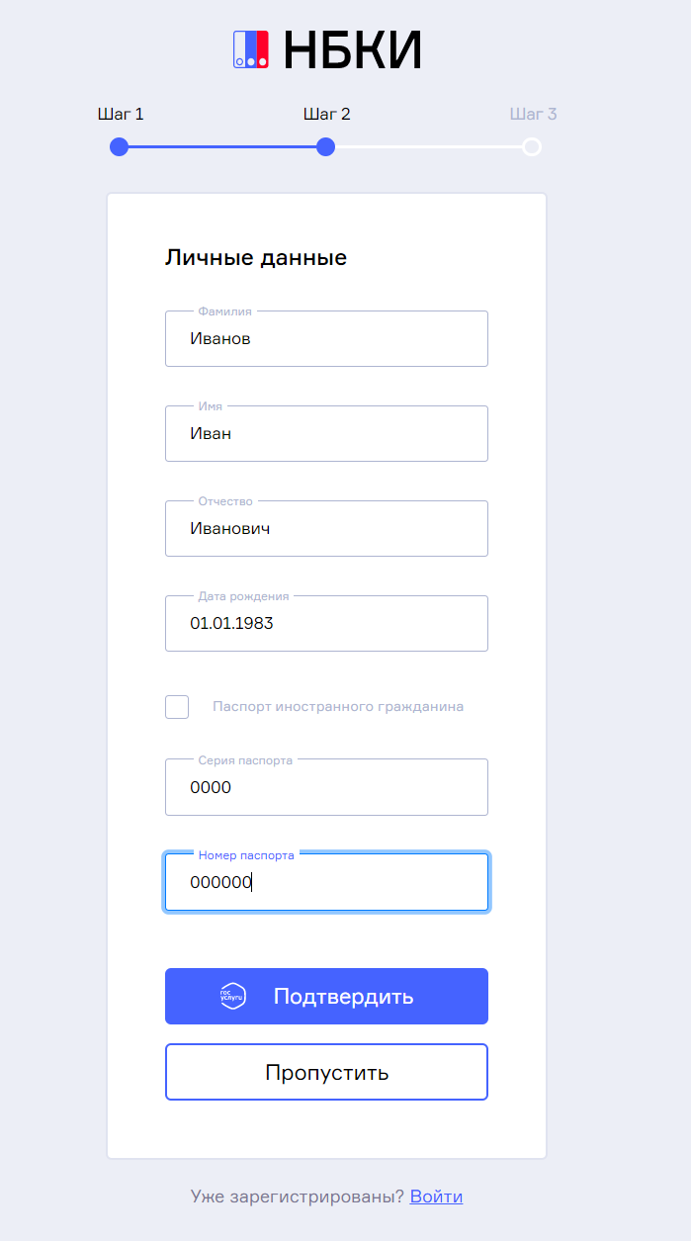691x1241 pixels.
Task: Focus the Серия паспорта field
Action: [x=326, y=788]
